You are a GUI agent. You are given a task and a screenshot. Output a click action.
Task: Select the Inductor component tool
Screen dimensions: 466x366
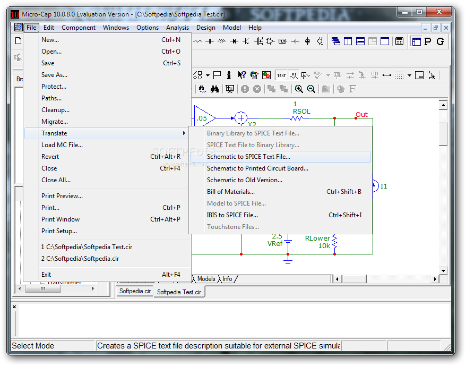pyautogui.click(x=222, y=41)
